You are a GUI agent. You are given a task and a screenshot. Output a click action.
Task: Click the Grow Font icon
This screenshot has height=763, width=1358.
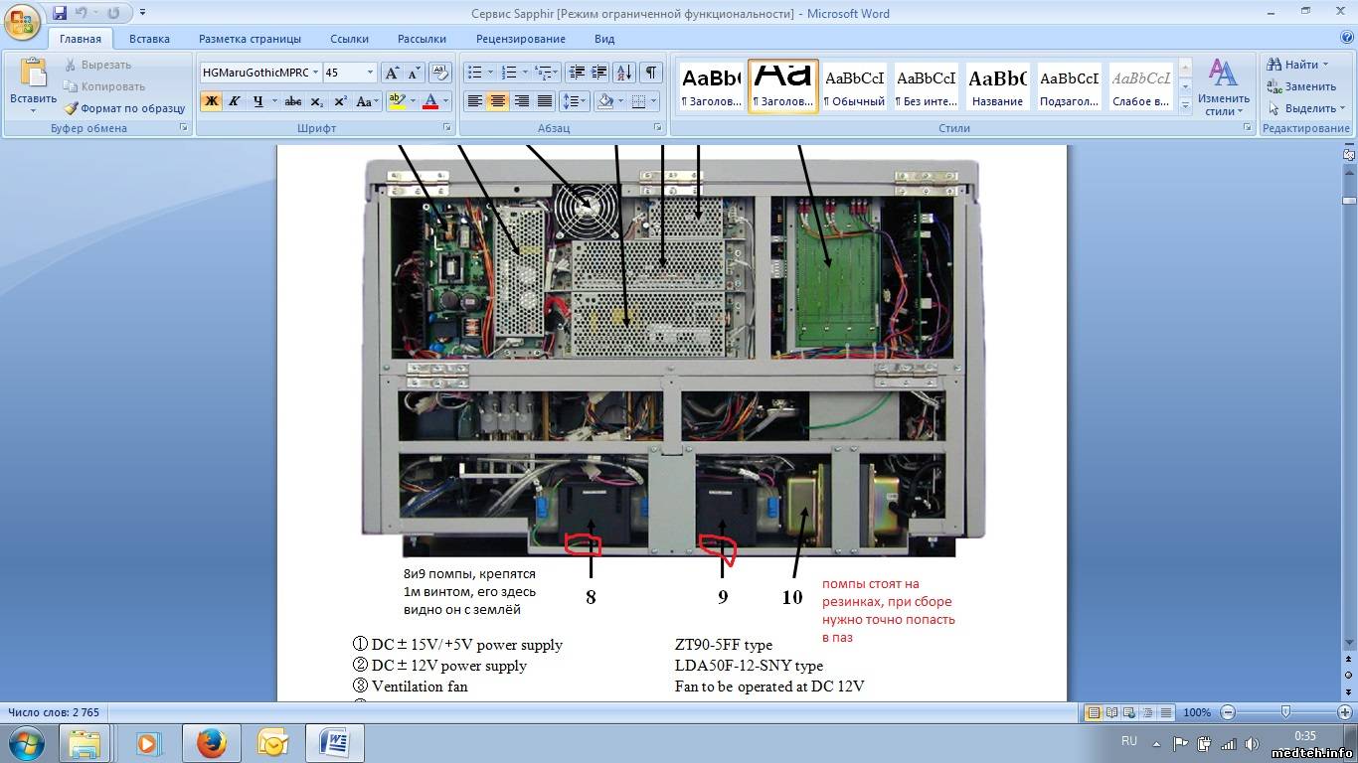392,73
